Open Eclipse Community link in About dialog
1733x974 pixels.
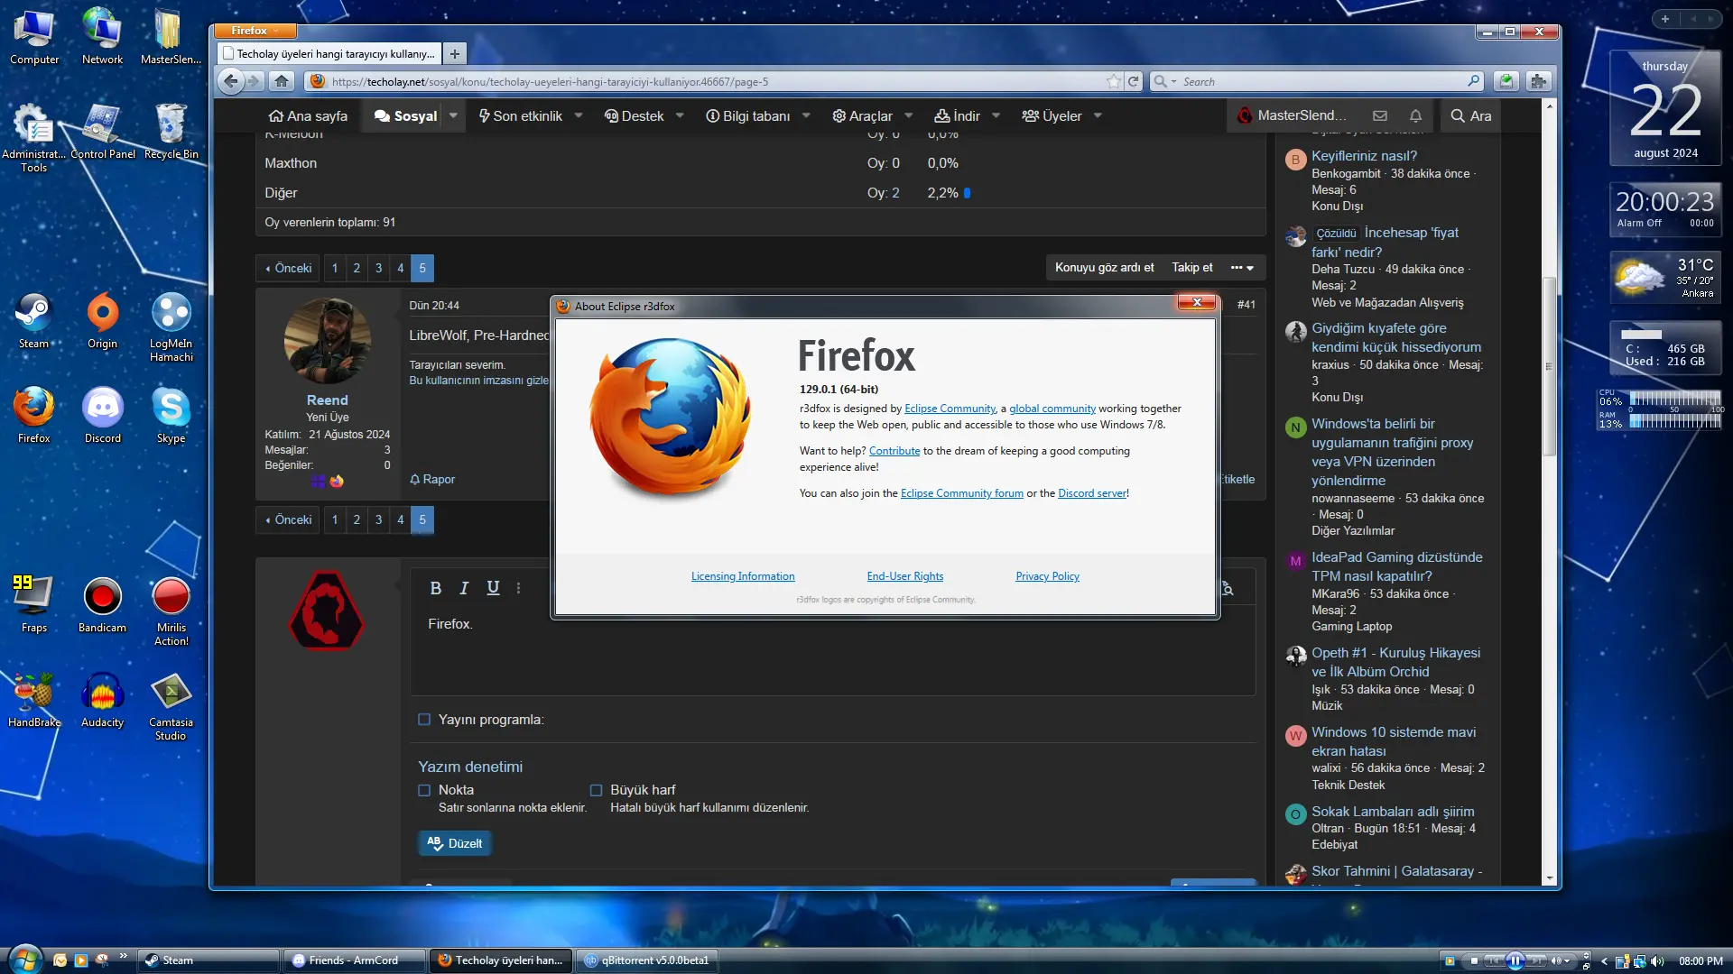coord(950,409)
